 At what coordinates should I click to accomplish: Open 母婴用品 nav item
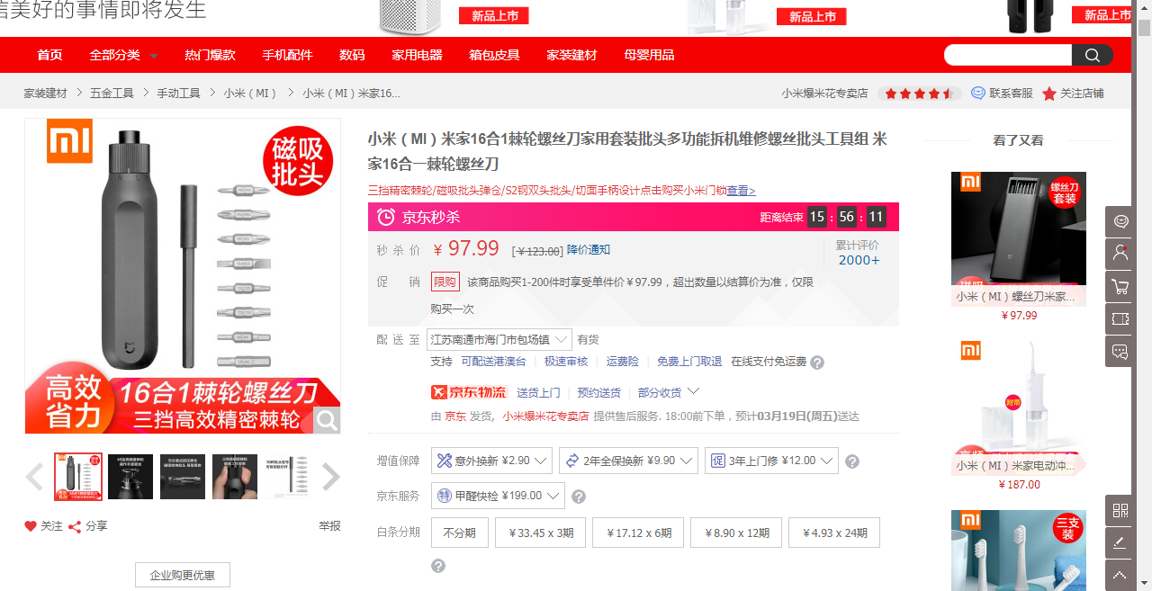649,55
